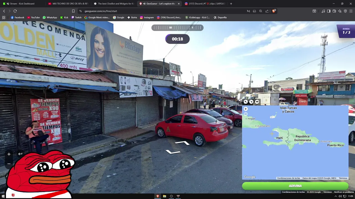Switch to the Stream - Kick Dashboard tab
Screen dimensions: 355x199
pos(22,4)
